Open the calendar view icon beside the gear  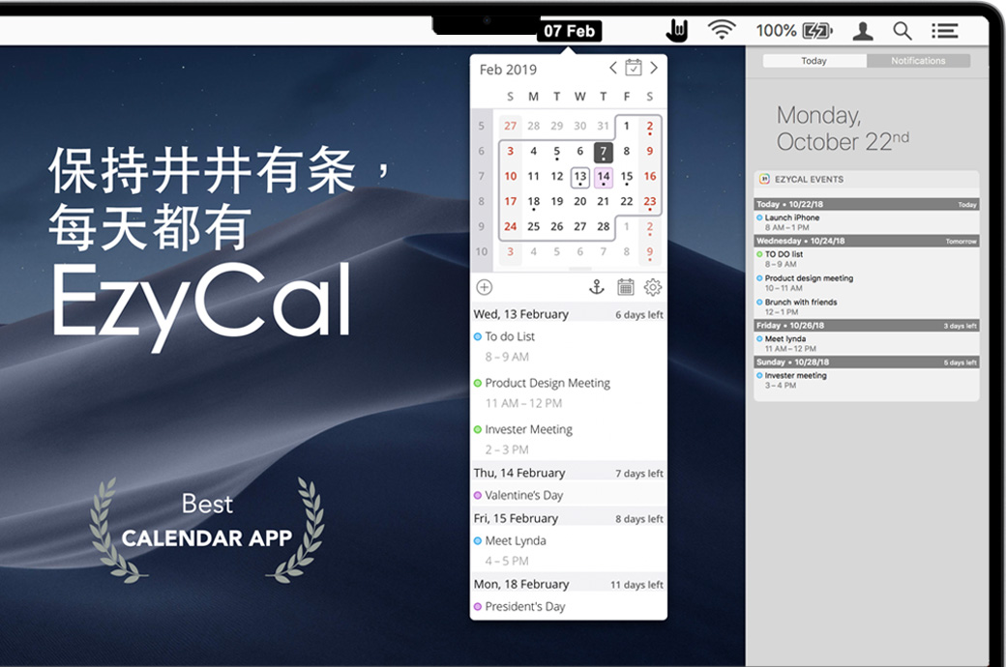coord(626,287)
